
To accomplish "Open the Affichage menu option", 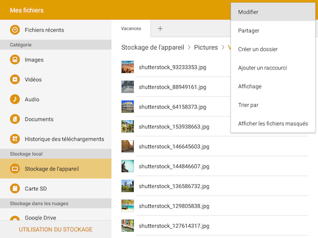I will pyautogui.click(x=273, y=86).
